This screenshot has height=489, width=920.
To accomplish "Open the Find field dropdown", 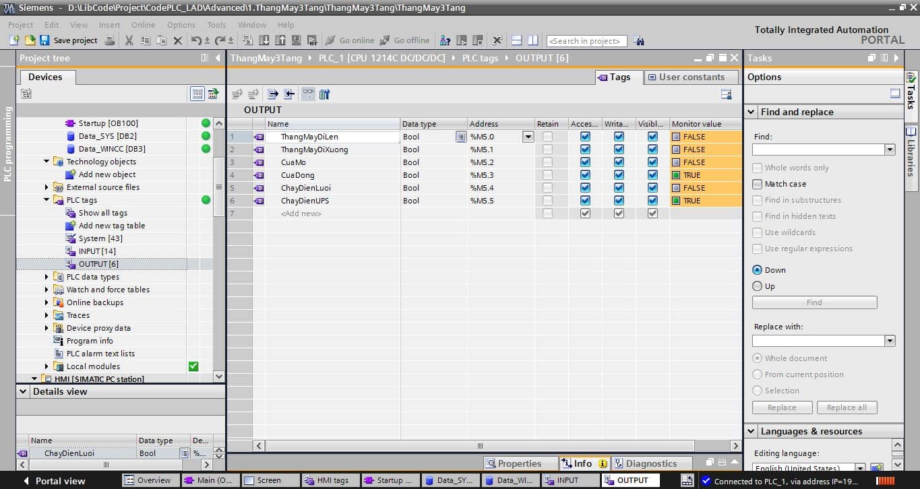I will point(890,150).
